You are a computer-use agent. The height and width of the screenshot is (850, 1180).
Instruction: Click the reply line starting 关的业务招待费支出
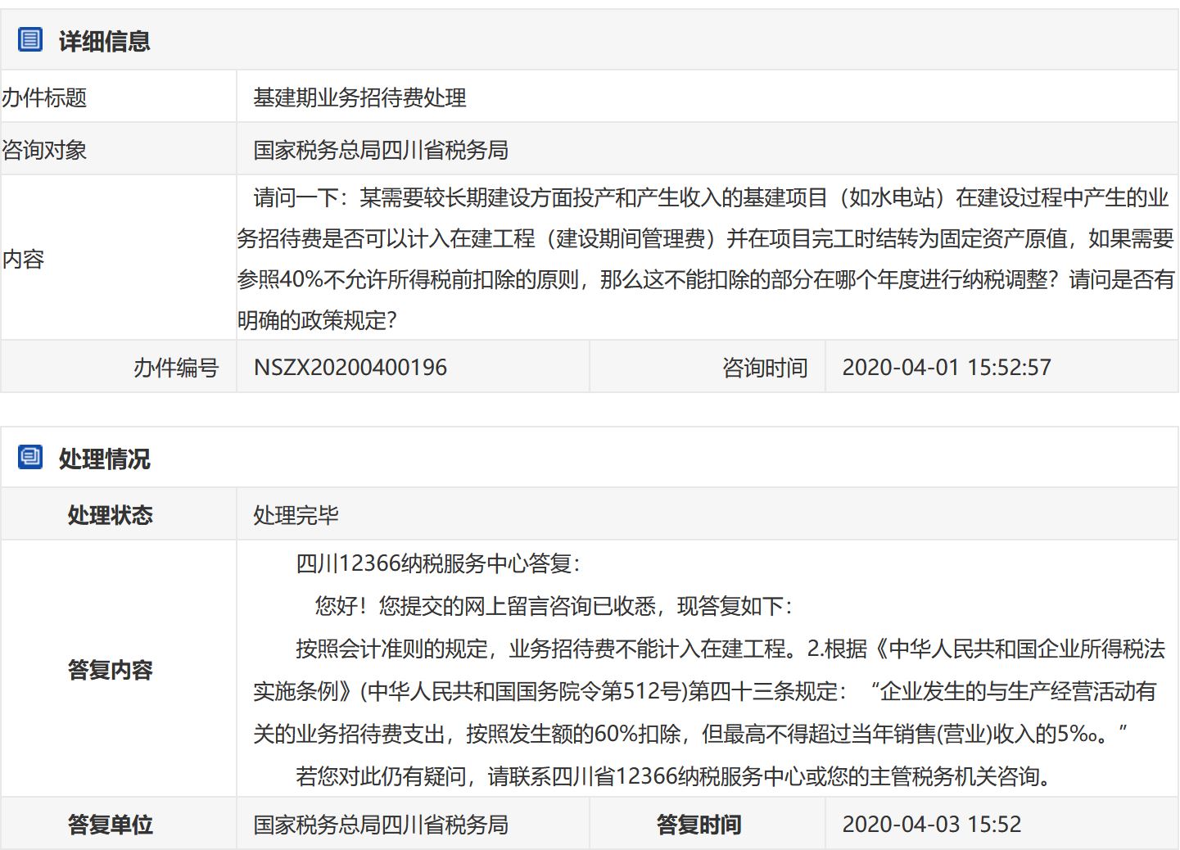coord(690,734)
